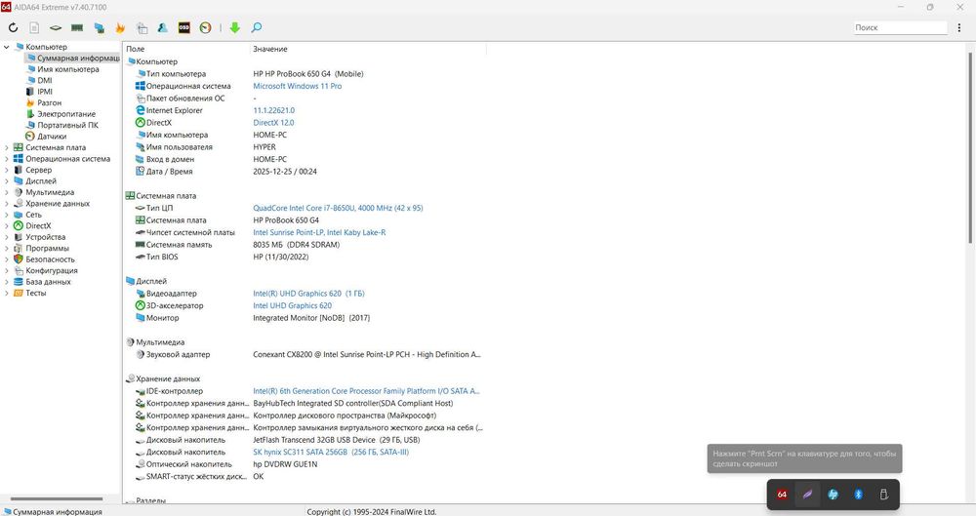Click the HP tray icon
This screenshot has height=516, width=976.
coord(833,495)
